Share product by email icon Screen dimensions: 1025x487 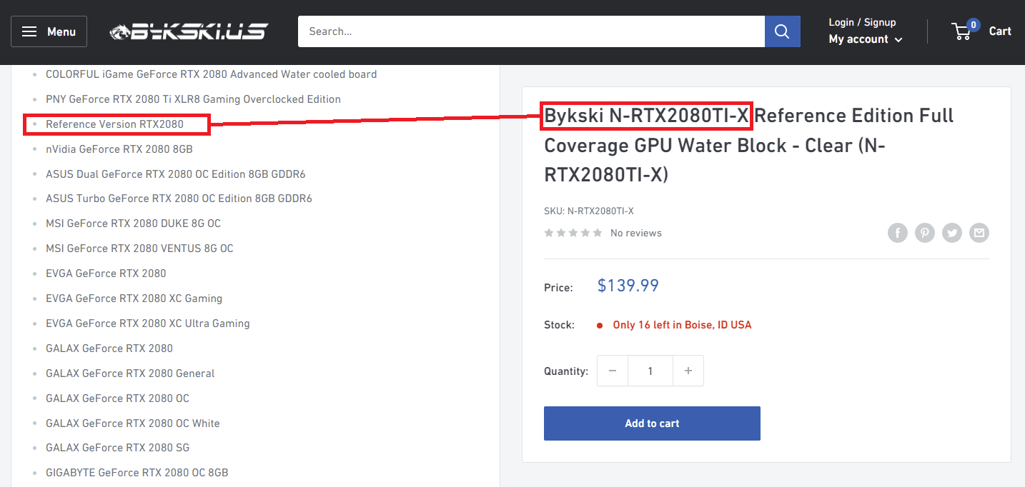click(979, 233)
